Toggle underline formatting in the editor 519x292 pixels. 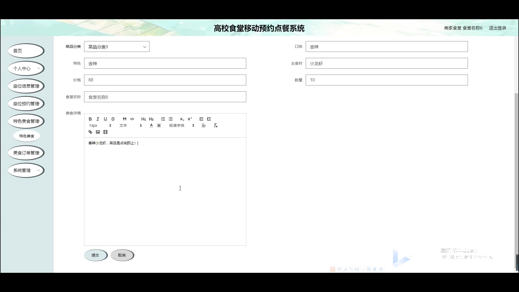(x=105, y=119)
